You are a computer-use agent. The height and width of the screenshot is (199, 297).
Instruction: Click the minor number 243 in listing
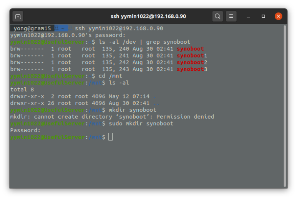coord(124,69)
